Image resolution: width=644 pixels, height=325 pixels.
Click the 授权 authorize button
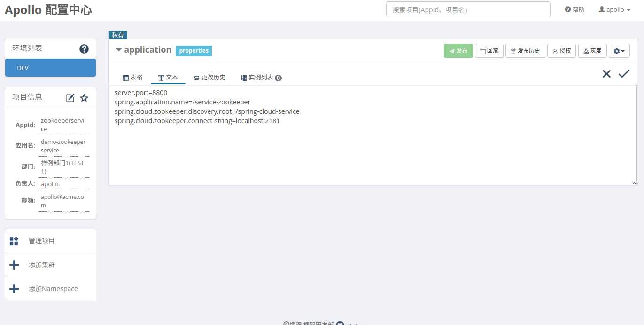coord(562,51)
